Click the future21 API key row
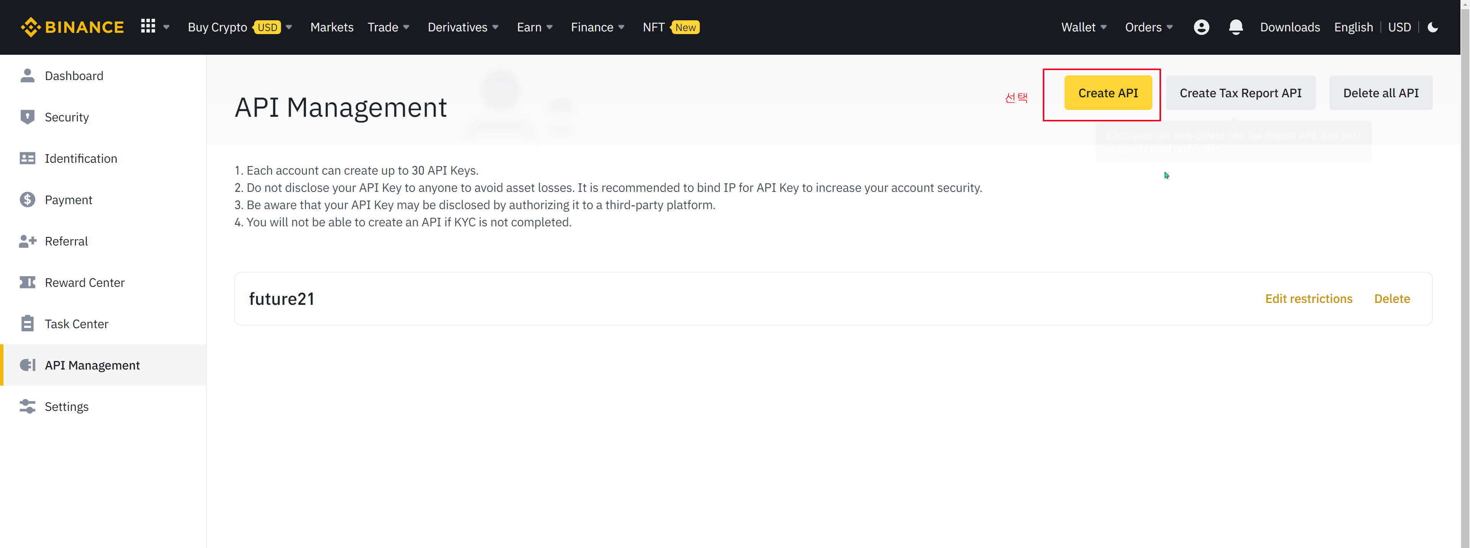Screen dimensions: 1470x548 pyautogui.click(x=281, y=299)
